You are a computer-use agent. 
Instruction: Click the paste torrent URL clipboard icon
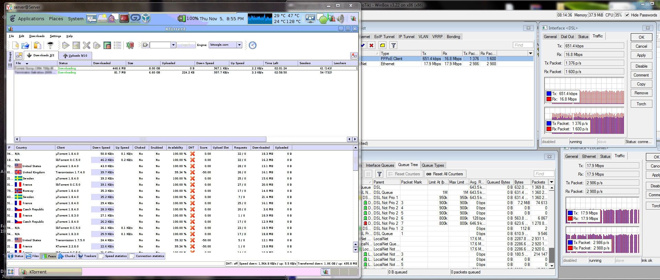(x=37, y=45)
